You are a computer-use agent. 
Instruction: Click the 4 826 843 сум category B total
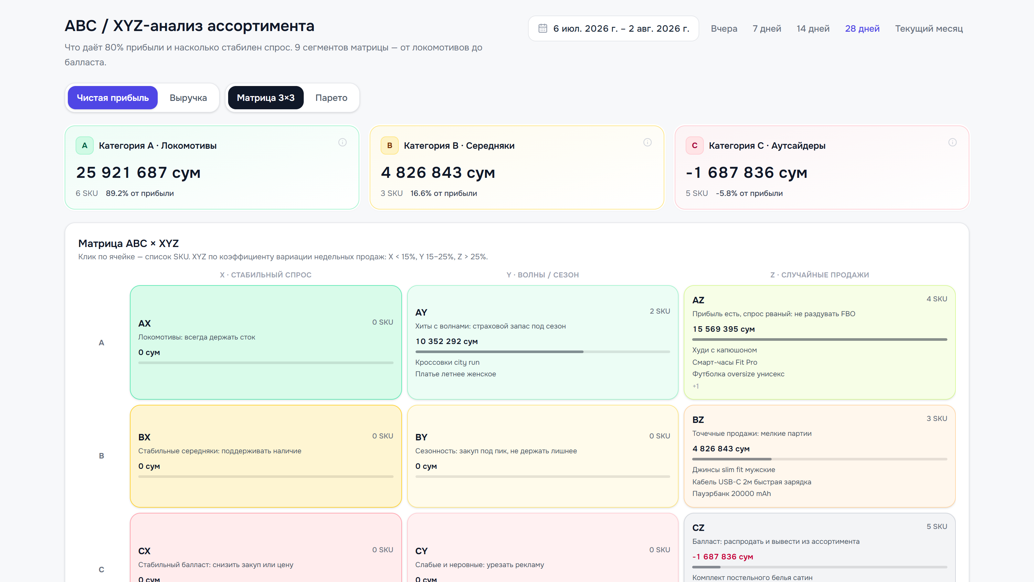(x=438, y=173)
